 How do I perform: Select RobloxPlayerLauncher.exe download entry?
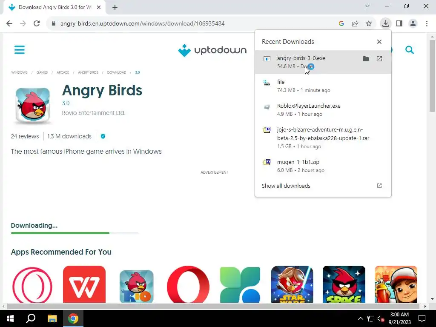pyautogui.click(x=323, y=110)
